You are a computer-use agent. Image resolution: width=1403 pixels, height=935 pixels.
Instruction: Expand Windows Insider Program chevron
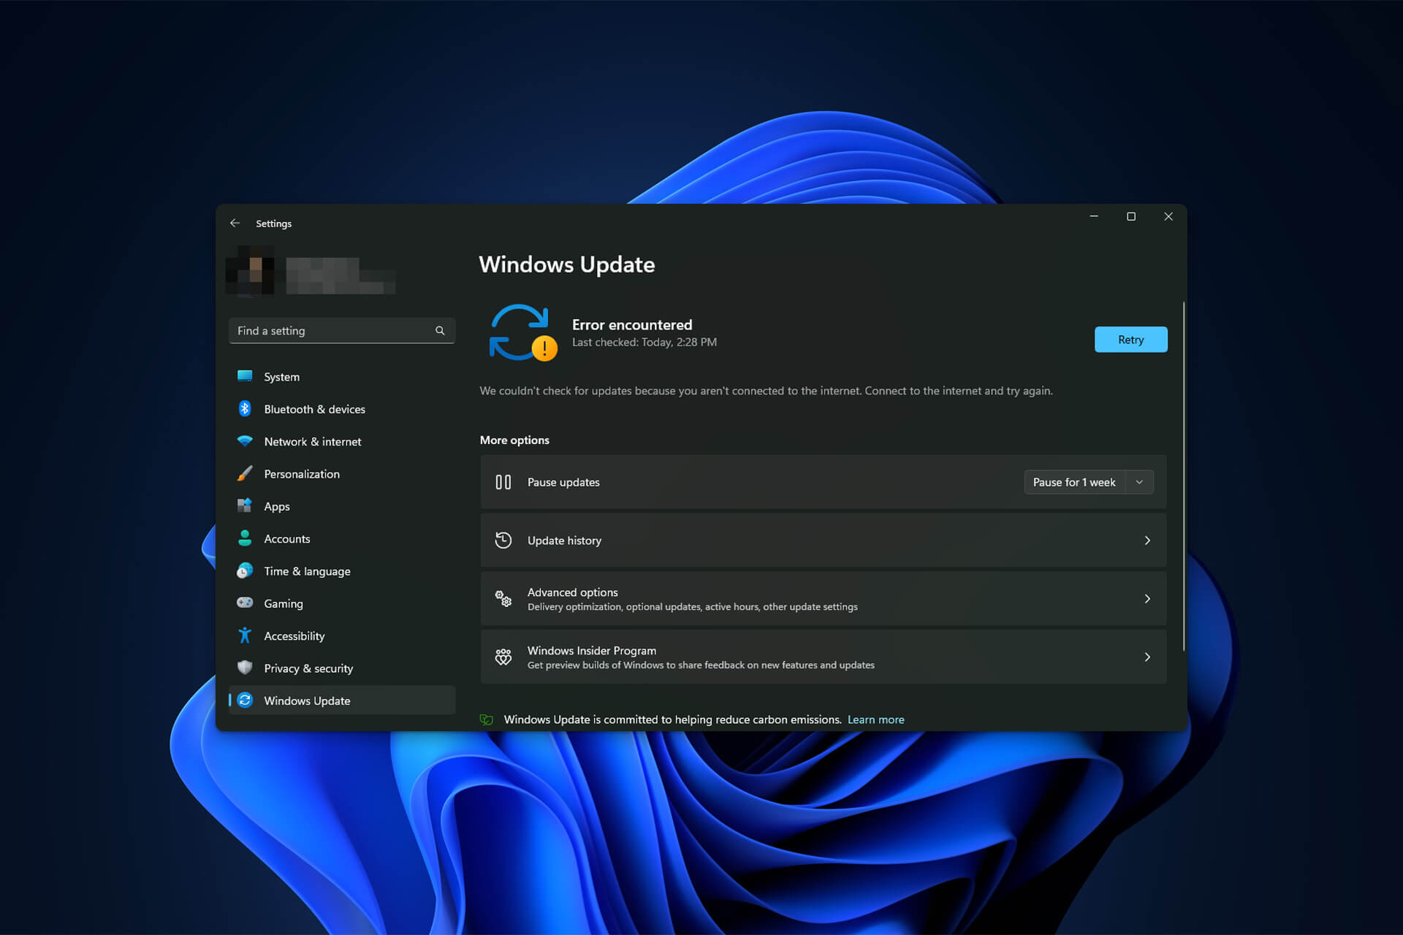(x=1147, y=657)
